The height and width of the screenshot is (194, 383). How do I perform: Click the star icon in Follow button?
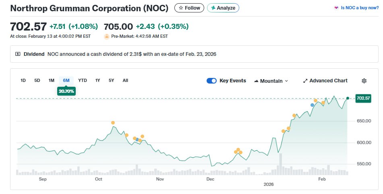tap(181, 8)
